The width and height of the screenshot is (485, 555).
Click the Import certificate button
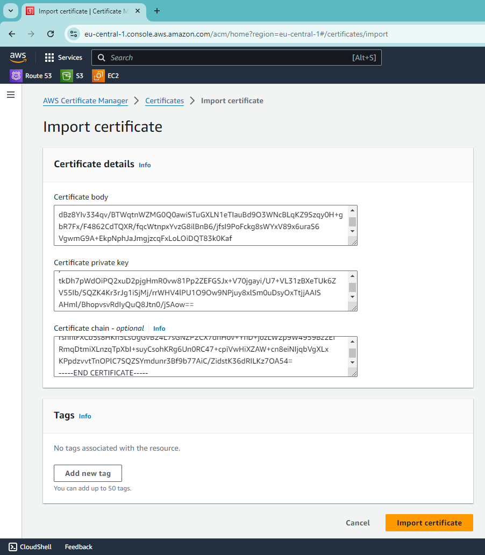[x=429, y=523]
